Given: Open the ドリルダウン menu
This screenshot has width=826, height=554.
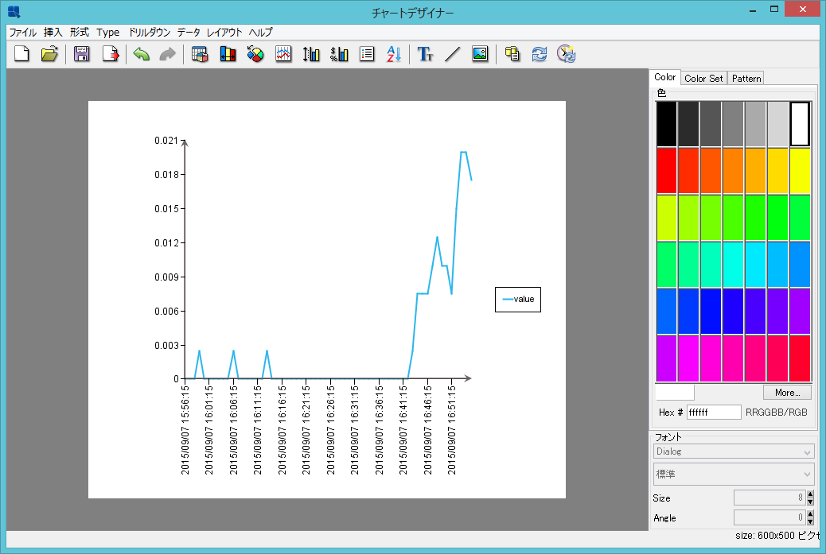Looking at the screenshot, I should click(149, 33).
